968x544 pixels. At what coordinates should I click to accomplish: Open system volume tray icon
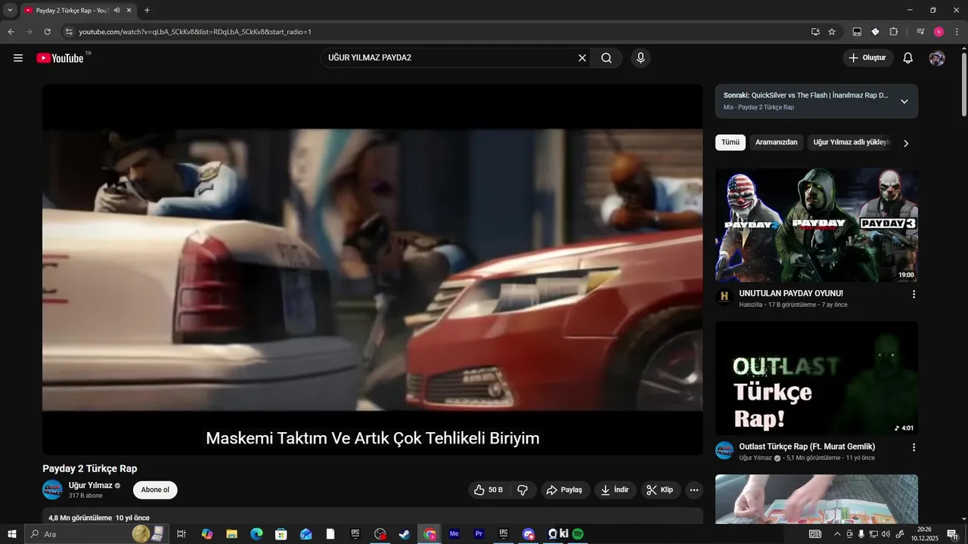[886, 534]
